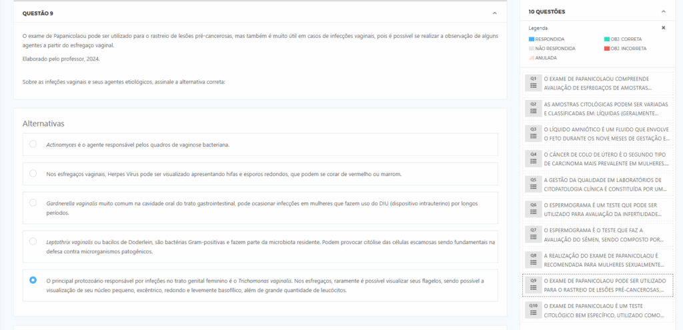
Task: Collapse the Questão 9 panel chevron
Action: point(494,13)
